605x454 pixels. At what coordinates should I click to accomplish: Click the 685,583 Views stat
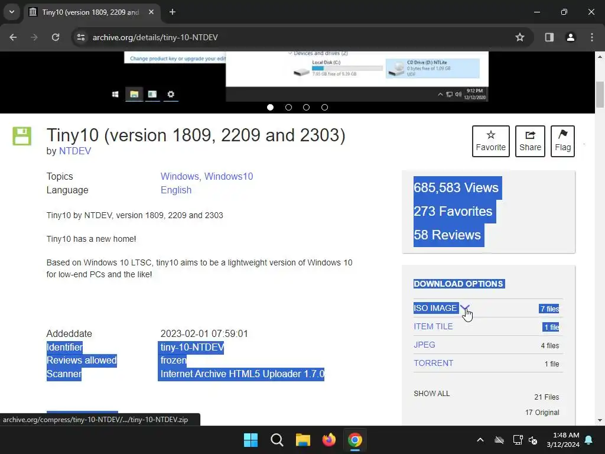click(456, 187)
